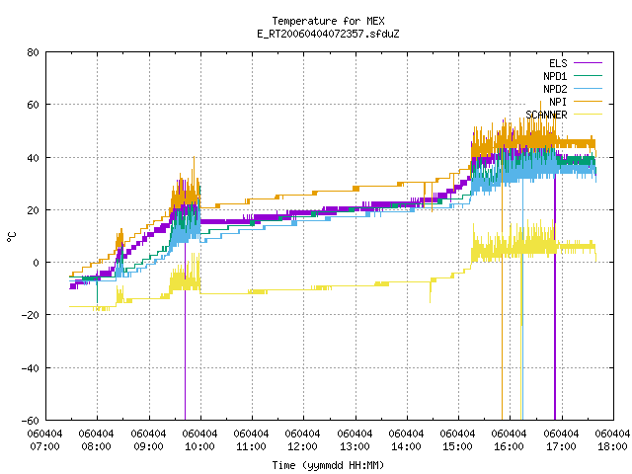This screenshot has height=474, width=632.
Task: Click the x-axis label 'Time (yymmdd HH:MM)'
Action: [x=328, y=465]
